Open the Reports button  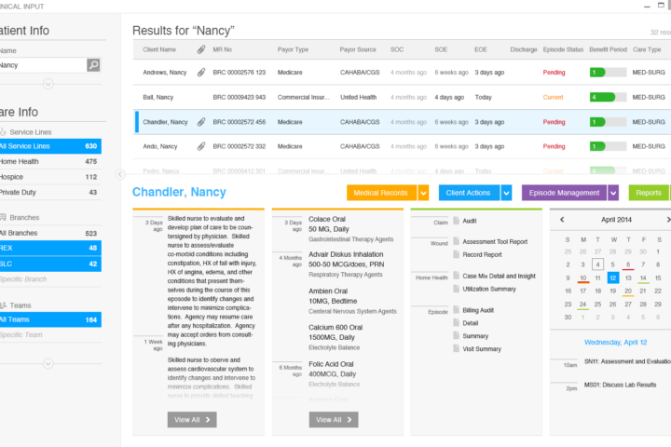point(649,193)
